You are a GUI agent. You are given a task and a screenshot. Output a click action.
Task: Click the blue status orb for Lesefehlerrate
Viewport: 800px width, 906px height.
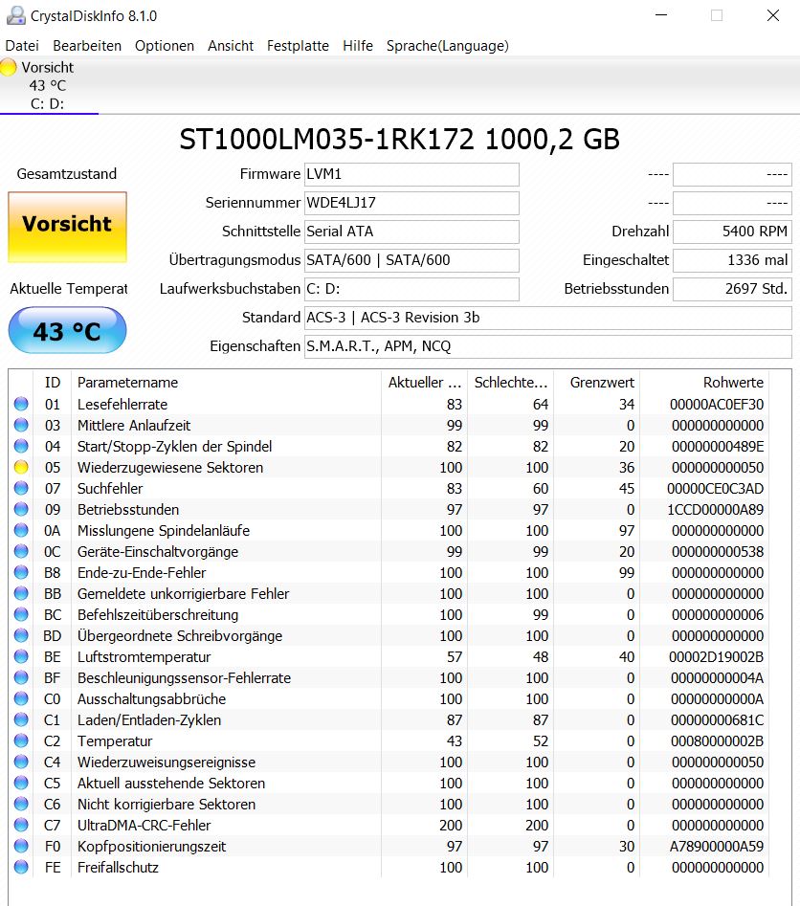21,404
